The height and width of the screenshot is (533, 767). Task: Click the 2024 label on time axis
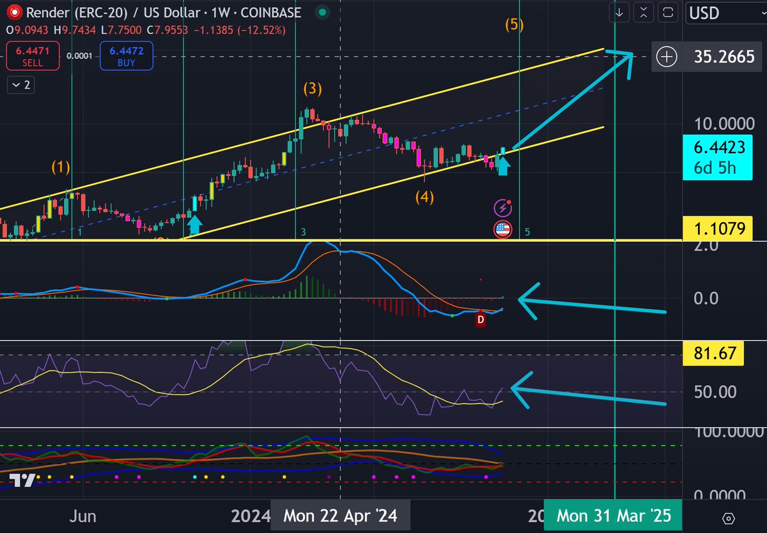(x=252, y=515)
